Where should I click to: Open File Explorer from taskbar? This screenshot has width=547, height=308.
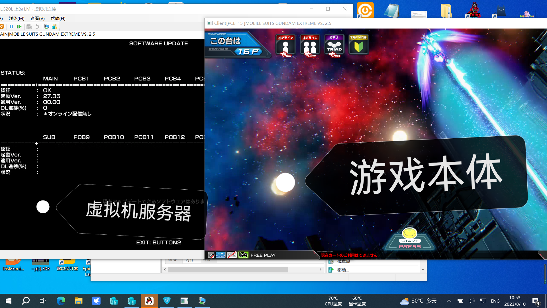pos(78,301)
